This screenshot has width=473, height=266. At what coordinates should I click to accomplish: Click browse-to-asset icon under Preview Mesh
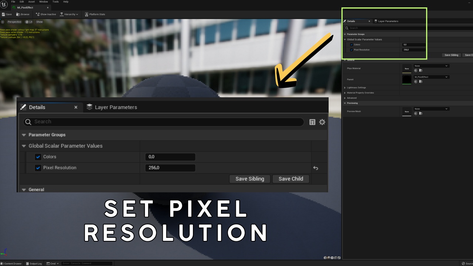tap(421, 113)
